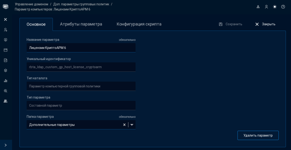Clear the 'Дополнительные параметры' folder selection
This screenshot has width=291, height=150.
tap(124, 125)
